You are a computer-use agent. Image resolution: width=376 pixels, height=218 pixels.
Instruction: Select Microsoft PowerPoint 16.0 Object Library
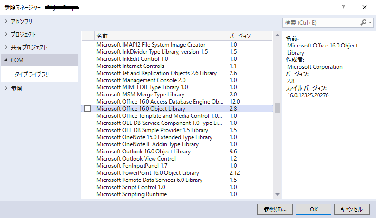click(x=177, y=173)
